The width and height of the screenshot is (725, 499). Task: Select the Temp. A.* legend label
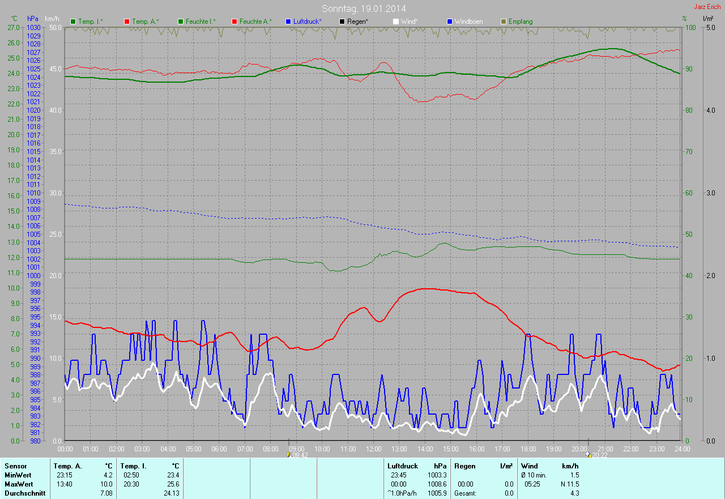[x=146, y=22]
